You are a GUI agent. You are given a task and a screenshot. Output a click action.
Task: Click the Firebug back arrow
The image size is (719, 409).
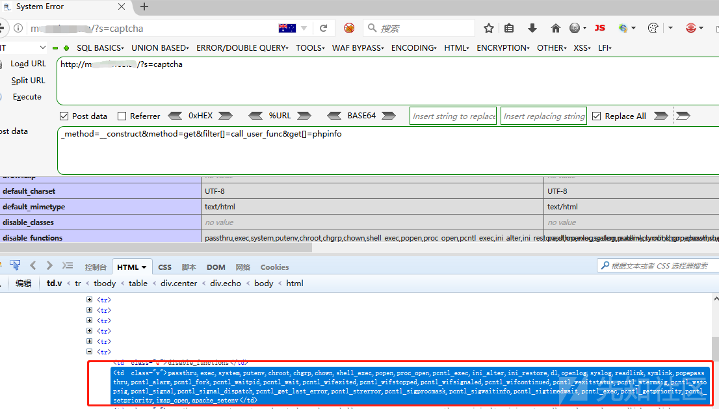click(x=33, y=265)
